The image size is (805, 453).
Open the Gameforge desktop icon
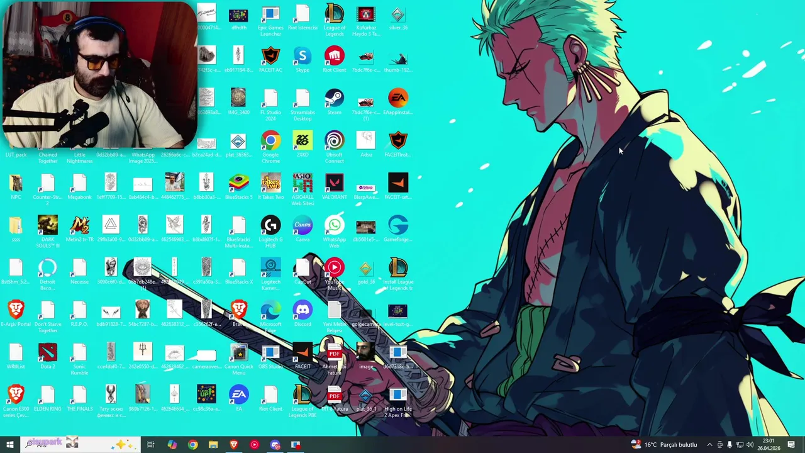397,228
